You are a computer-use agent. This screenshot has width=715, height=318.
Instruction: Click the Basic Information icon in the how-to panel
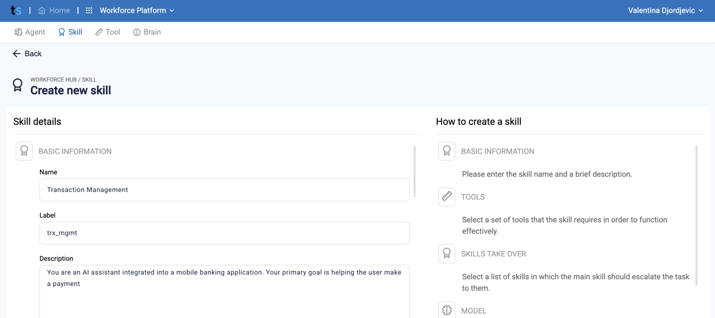(x=447, y=151)
